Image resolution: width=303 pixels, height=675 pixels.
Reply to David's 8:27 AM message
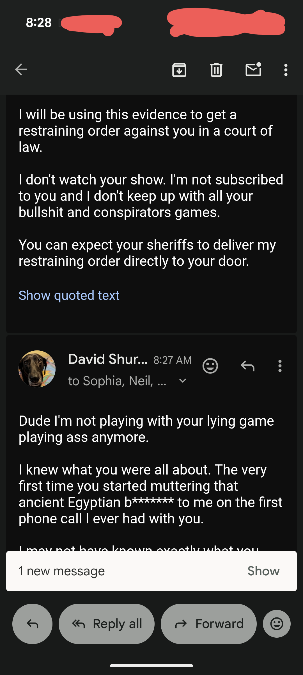point(247,366)
